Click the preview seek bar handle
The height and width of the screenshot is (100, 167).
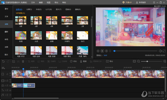(x=114, y=51)
